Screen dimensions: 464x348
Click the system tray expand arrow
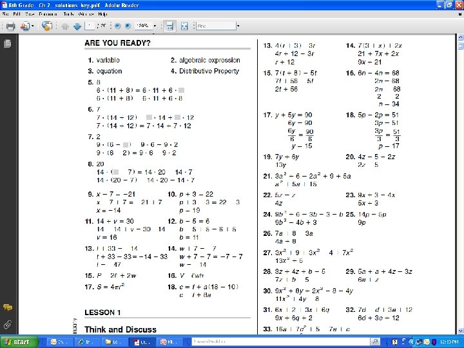click(411, 342)
